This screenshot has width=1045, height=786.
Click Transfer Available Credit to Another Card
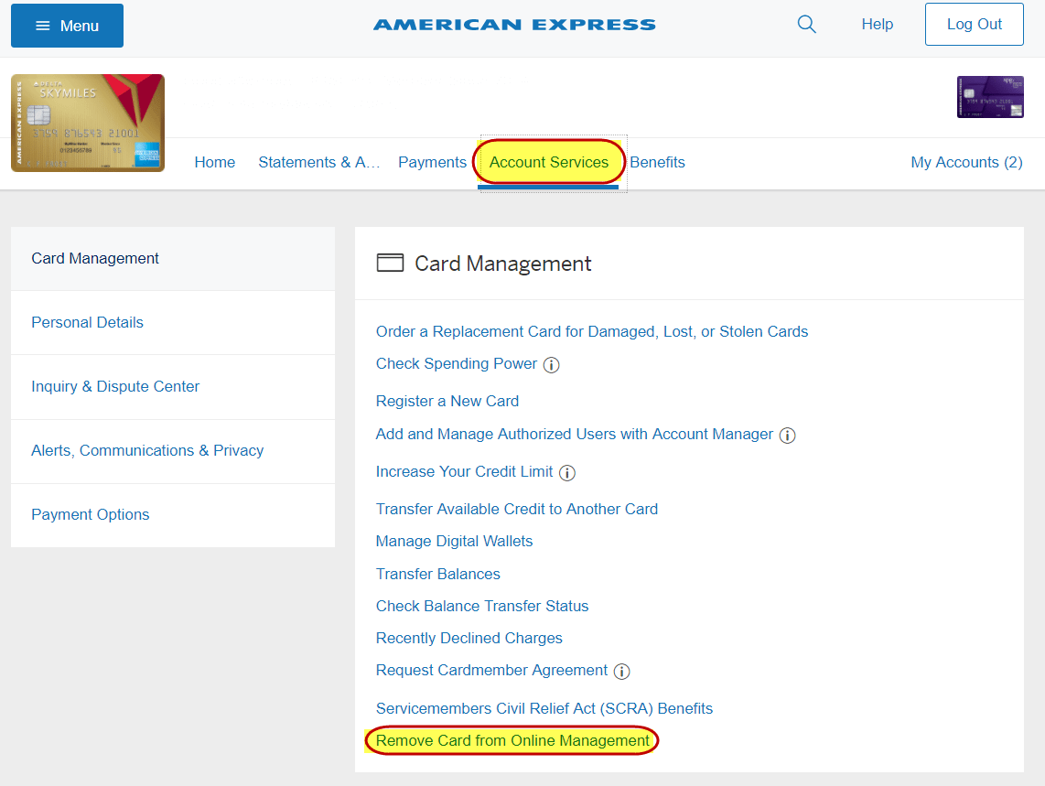[516, 509]
